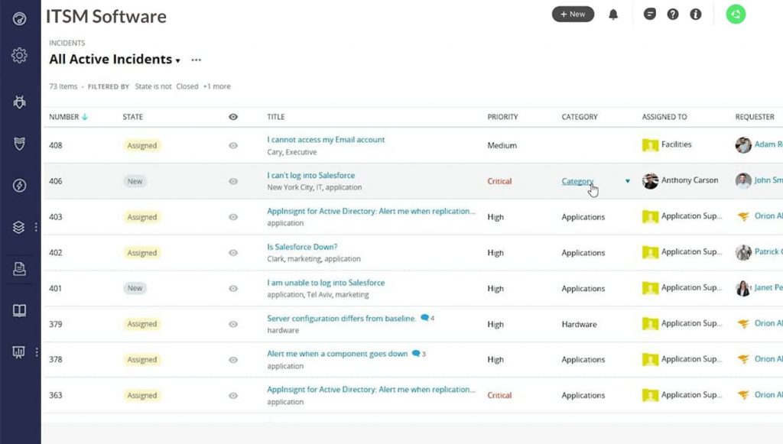Open the dashboard gauge icon in sidebar
The height and width of the screenshot is (444, 783).
pos(20,18)
